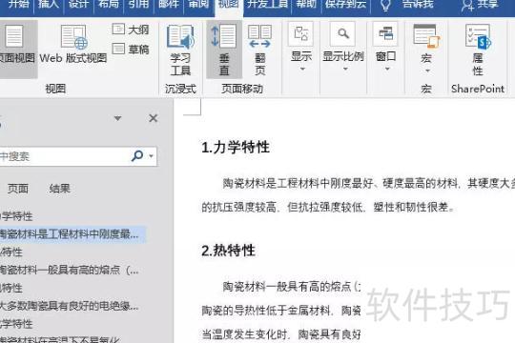
Task: Open the 布局 ribbon tab
Action: coord(109,4)
